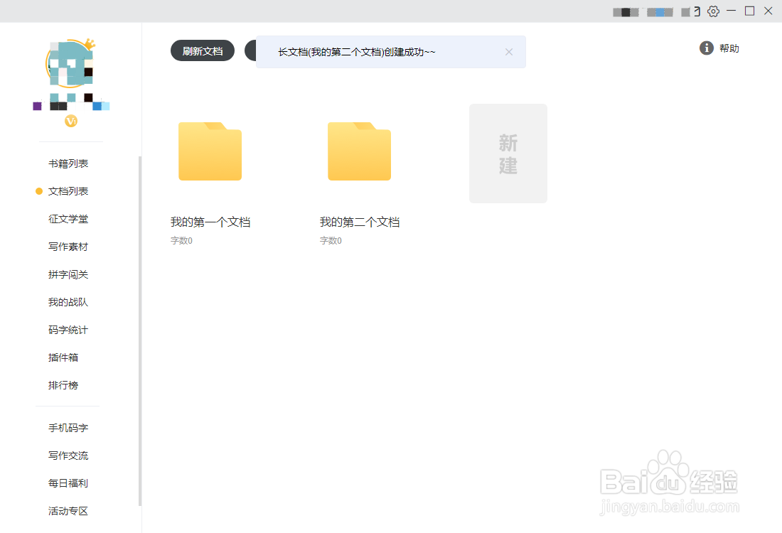
Task: Switch to 文档列表 section
Action: tap(68, 190)
